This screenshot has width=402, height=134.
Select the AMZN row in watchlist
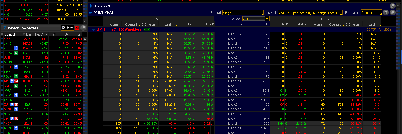41,39
